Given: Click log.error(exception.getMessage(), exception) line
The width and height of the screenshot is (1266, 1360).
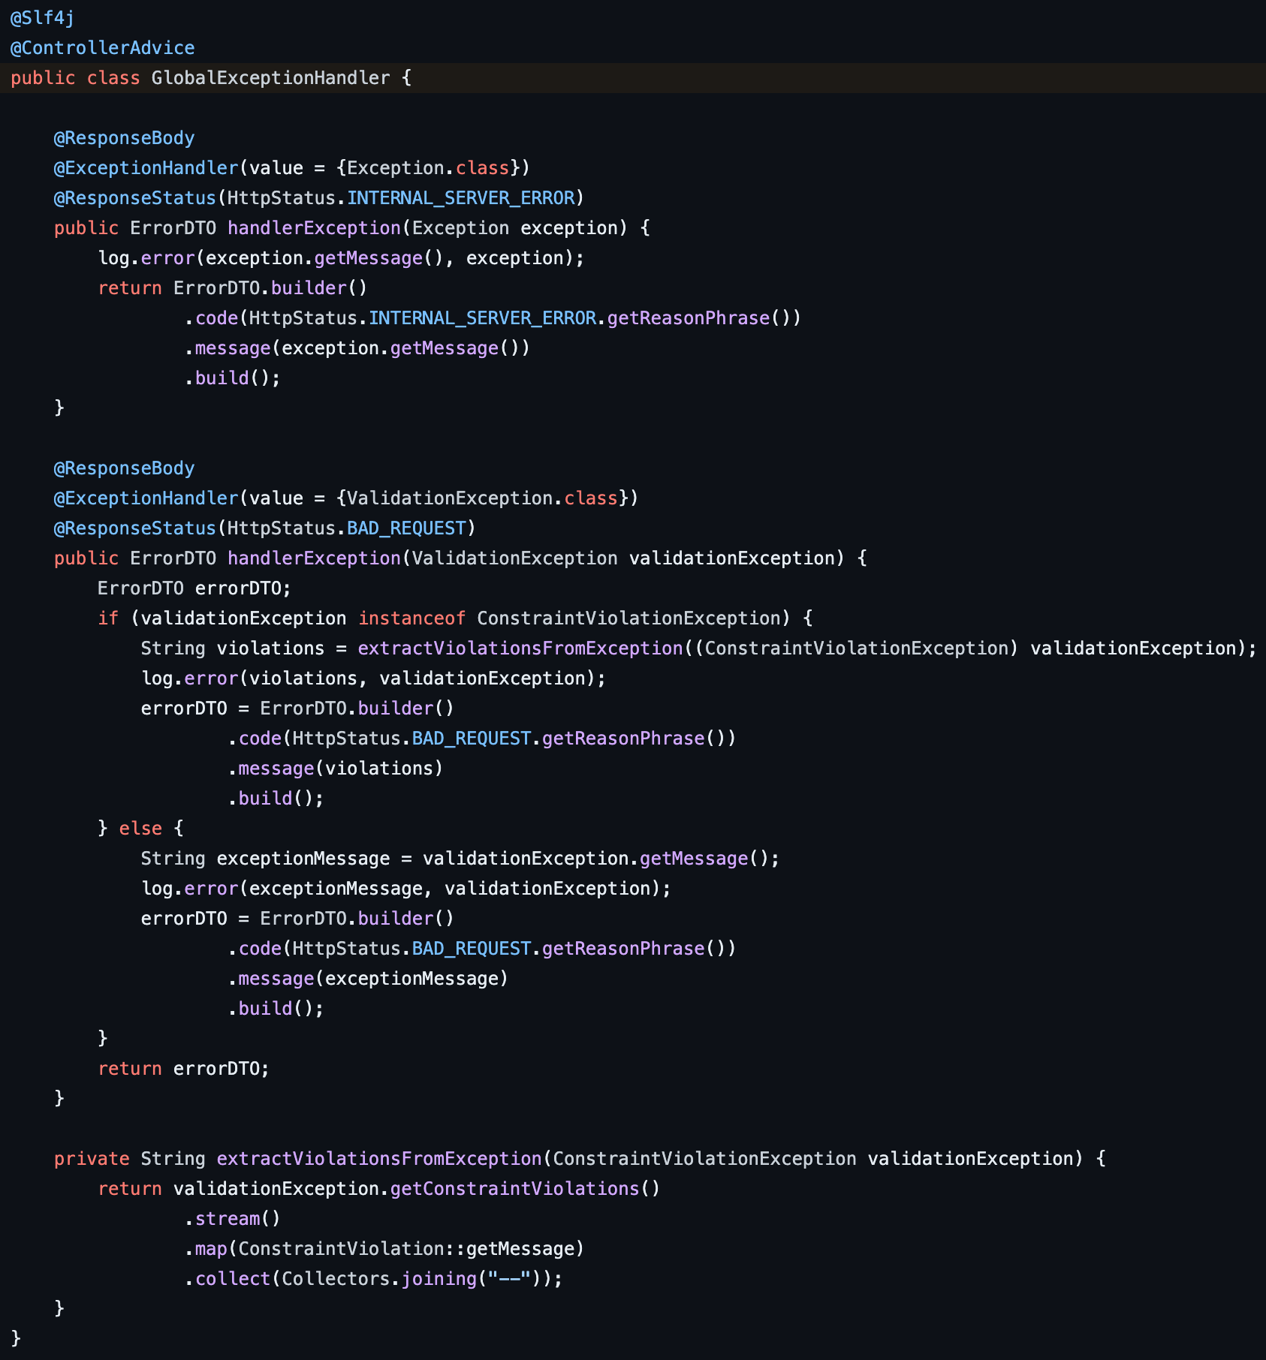Looking at the screenshot, I should (x=341, y=258).
